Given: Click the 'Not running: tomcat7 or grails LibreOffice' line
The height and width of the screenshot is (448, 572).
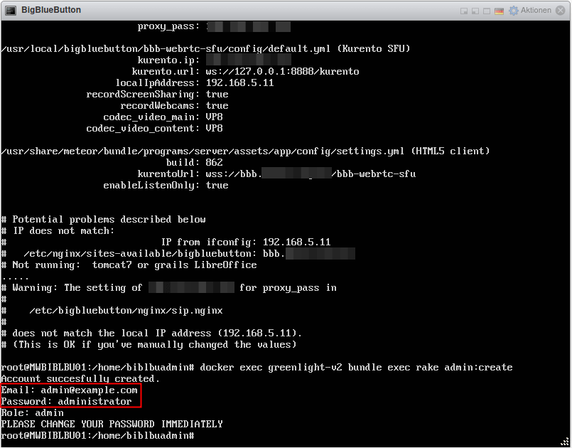Looking at the screenshot, I should pos(129,265).
